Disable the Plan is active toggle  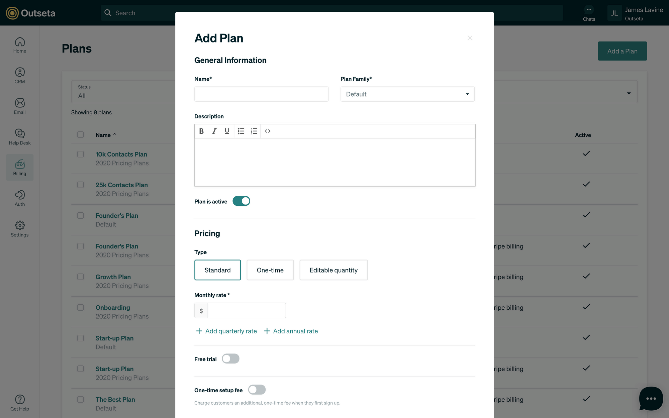point(242,201)
